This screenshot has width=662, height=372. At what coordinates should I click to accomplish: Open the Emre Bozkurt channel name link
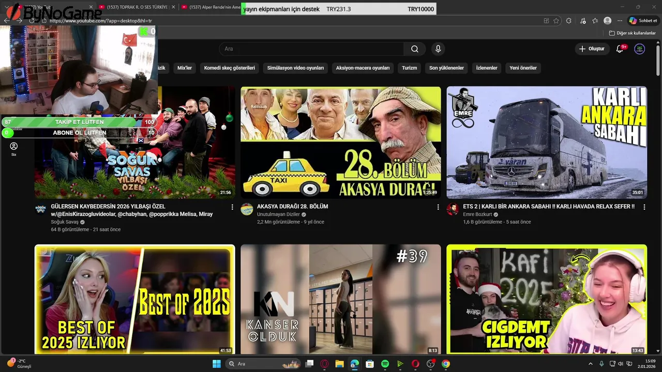tap(477, 214)
